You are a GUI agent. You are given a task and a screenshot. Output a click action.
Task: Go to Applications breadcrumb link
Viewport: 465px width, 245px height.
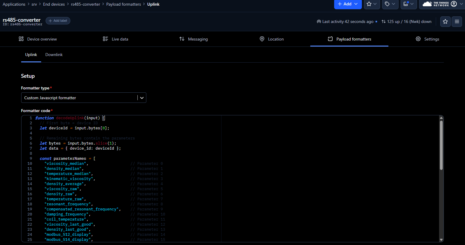click(14, 4)
